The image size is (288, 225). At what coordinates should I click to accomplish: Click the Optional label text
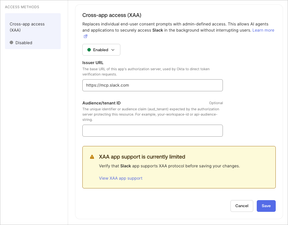click(x=216, y=103)
